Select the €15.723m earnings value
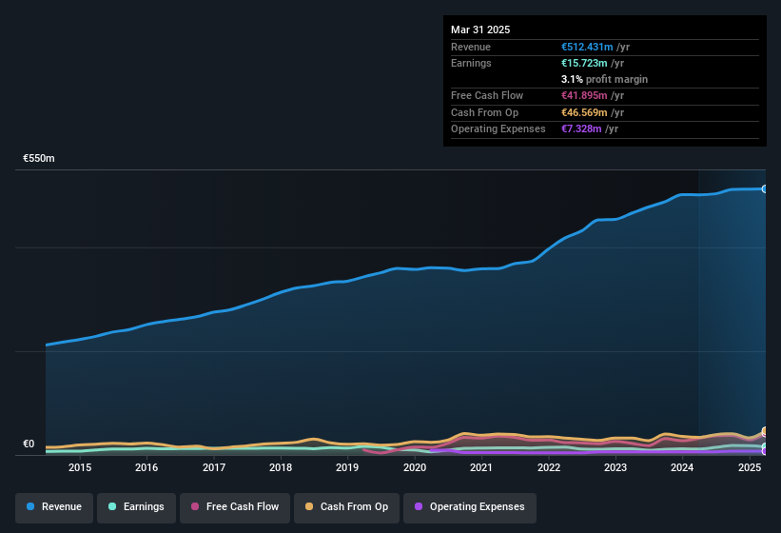Viewport: 781px width, 533px height. [584, 63]
